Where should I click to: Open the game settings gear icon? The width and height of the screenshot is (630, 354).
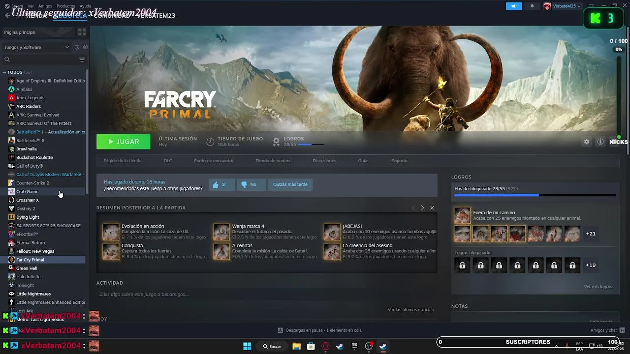[587, 142]
